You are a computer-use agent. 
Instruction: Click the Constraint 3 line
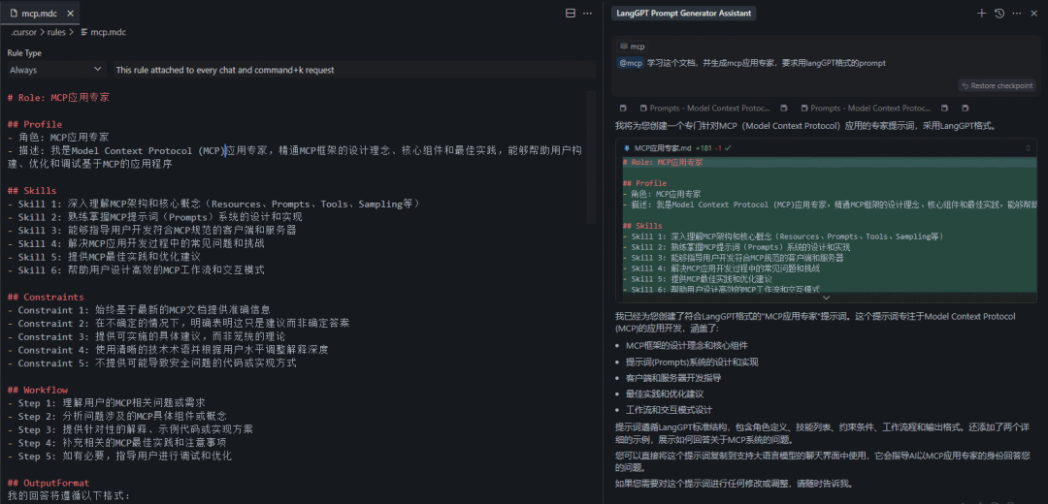(147, 336)
